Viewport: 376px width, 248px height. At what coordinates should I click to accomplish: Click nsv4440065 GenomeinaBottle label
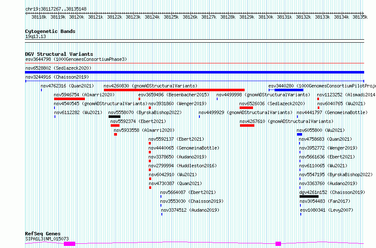pos(184,148)
